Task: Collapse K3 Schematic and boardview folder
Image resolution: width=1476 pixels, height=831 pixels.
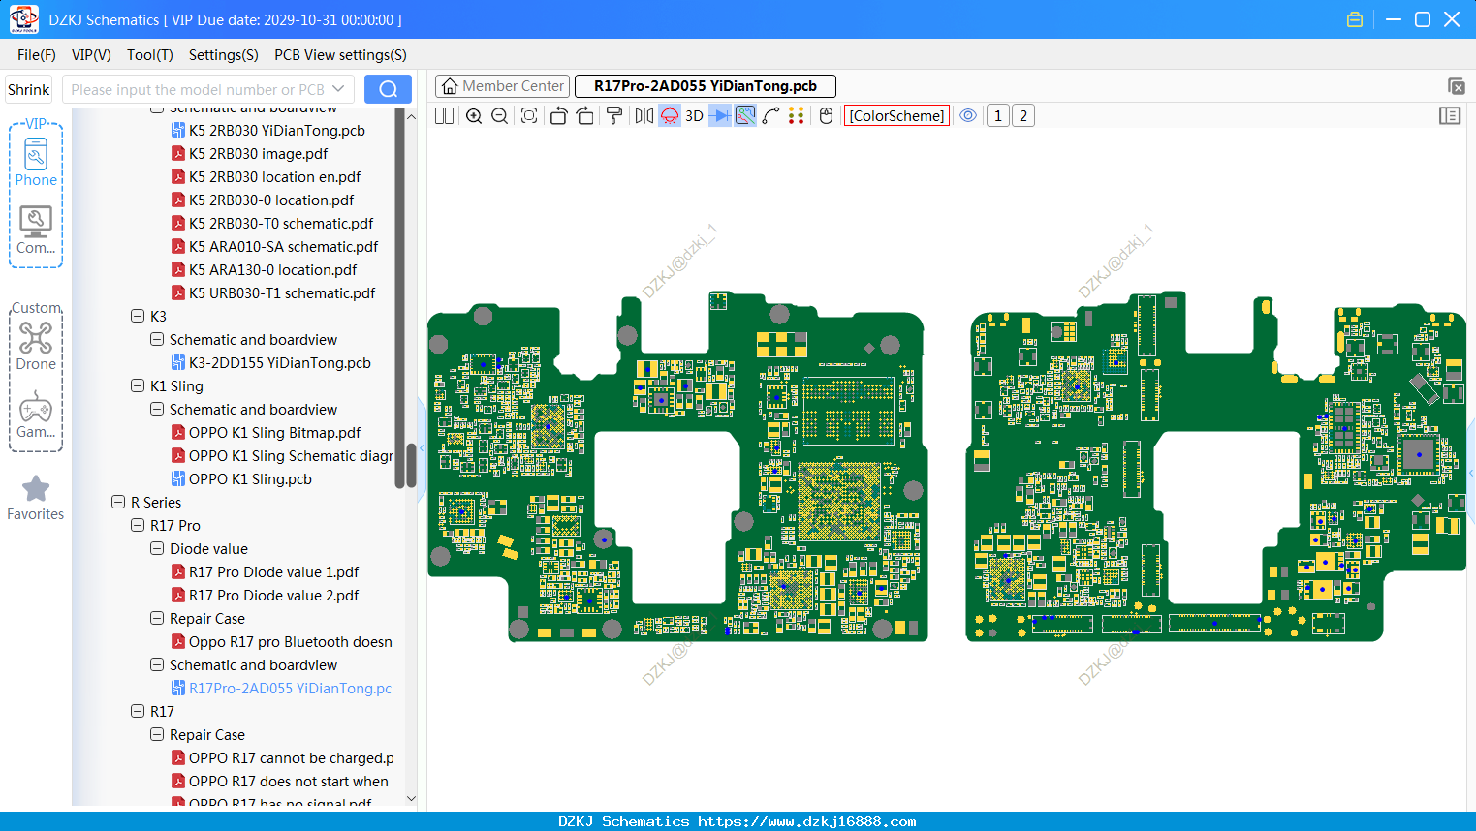Action: point(157,340)
